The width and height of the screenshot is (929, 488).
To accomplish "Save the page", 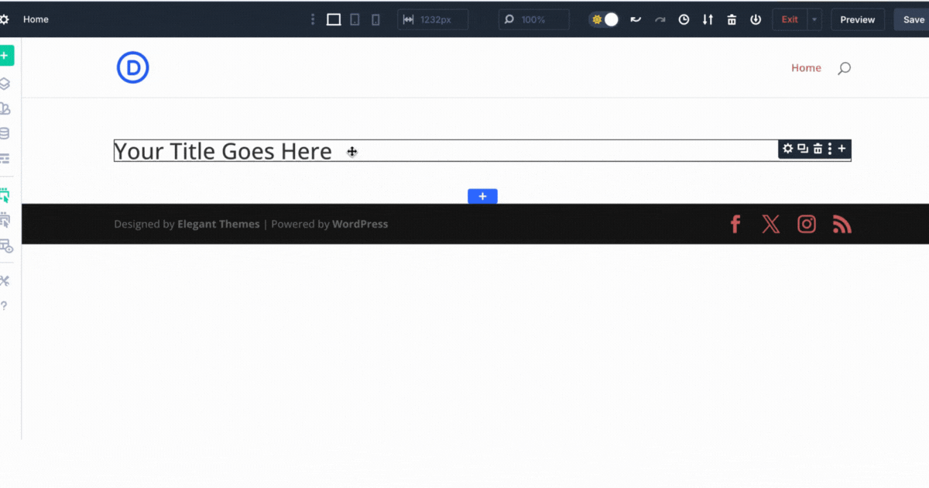I will tap(914, 19).
